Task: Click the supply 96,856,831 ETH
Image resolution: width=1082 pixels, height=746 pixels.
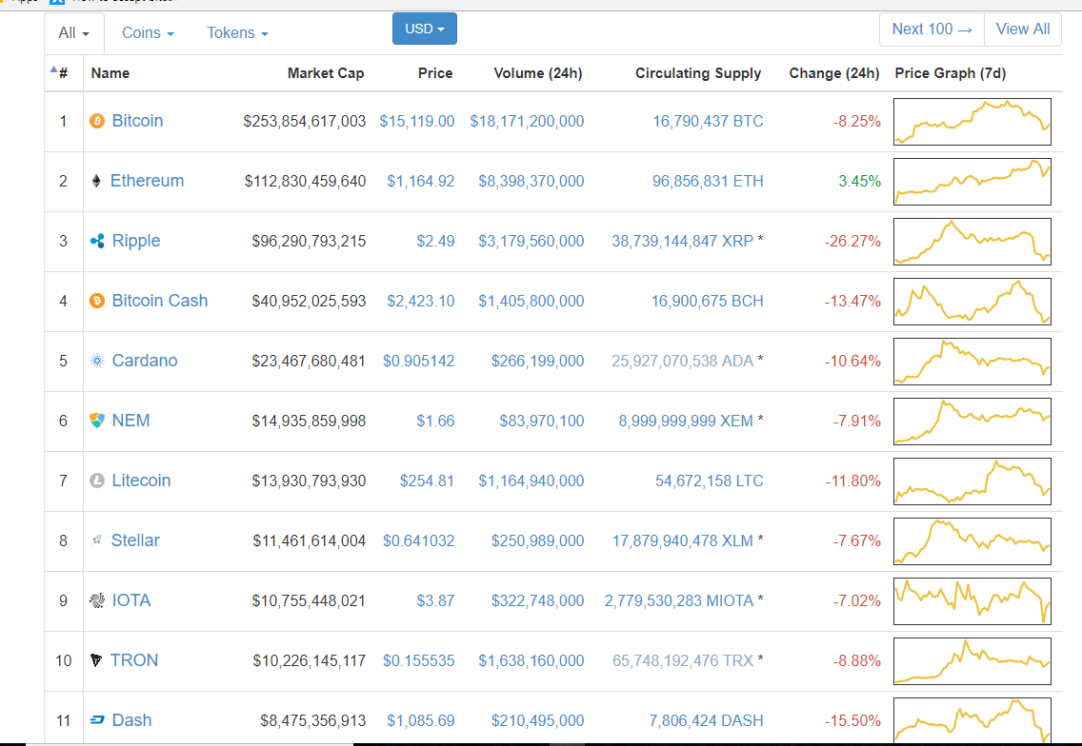Action: tap(708, 182)
